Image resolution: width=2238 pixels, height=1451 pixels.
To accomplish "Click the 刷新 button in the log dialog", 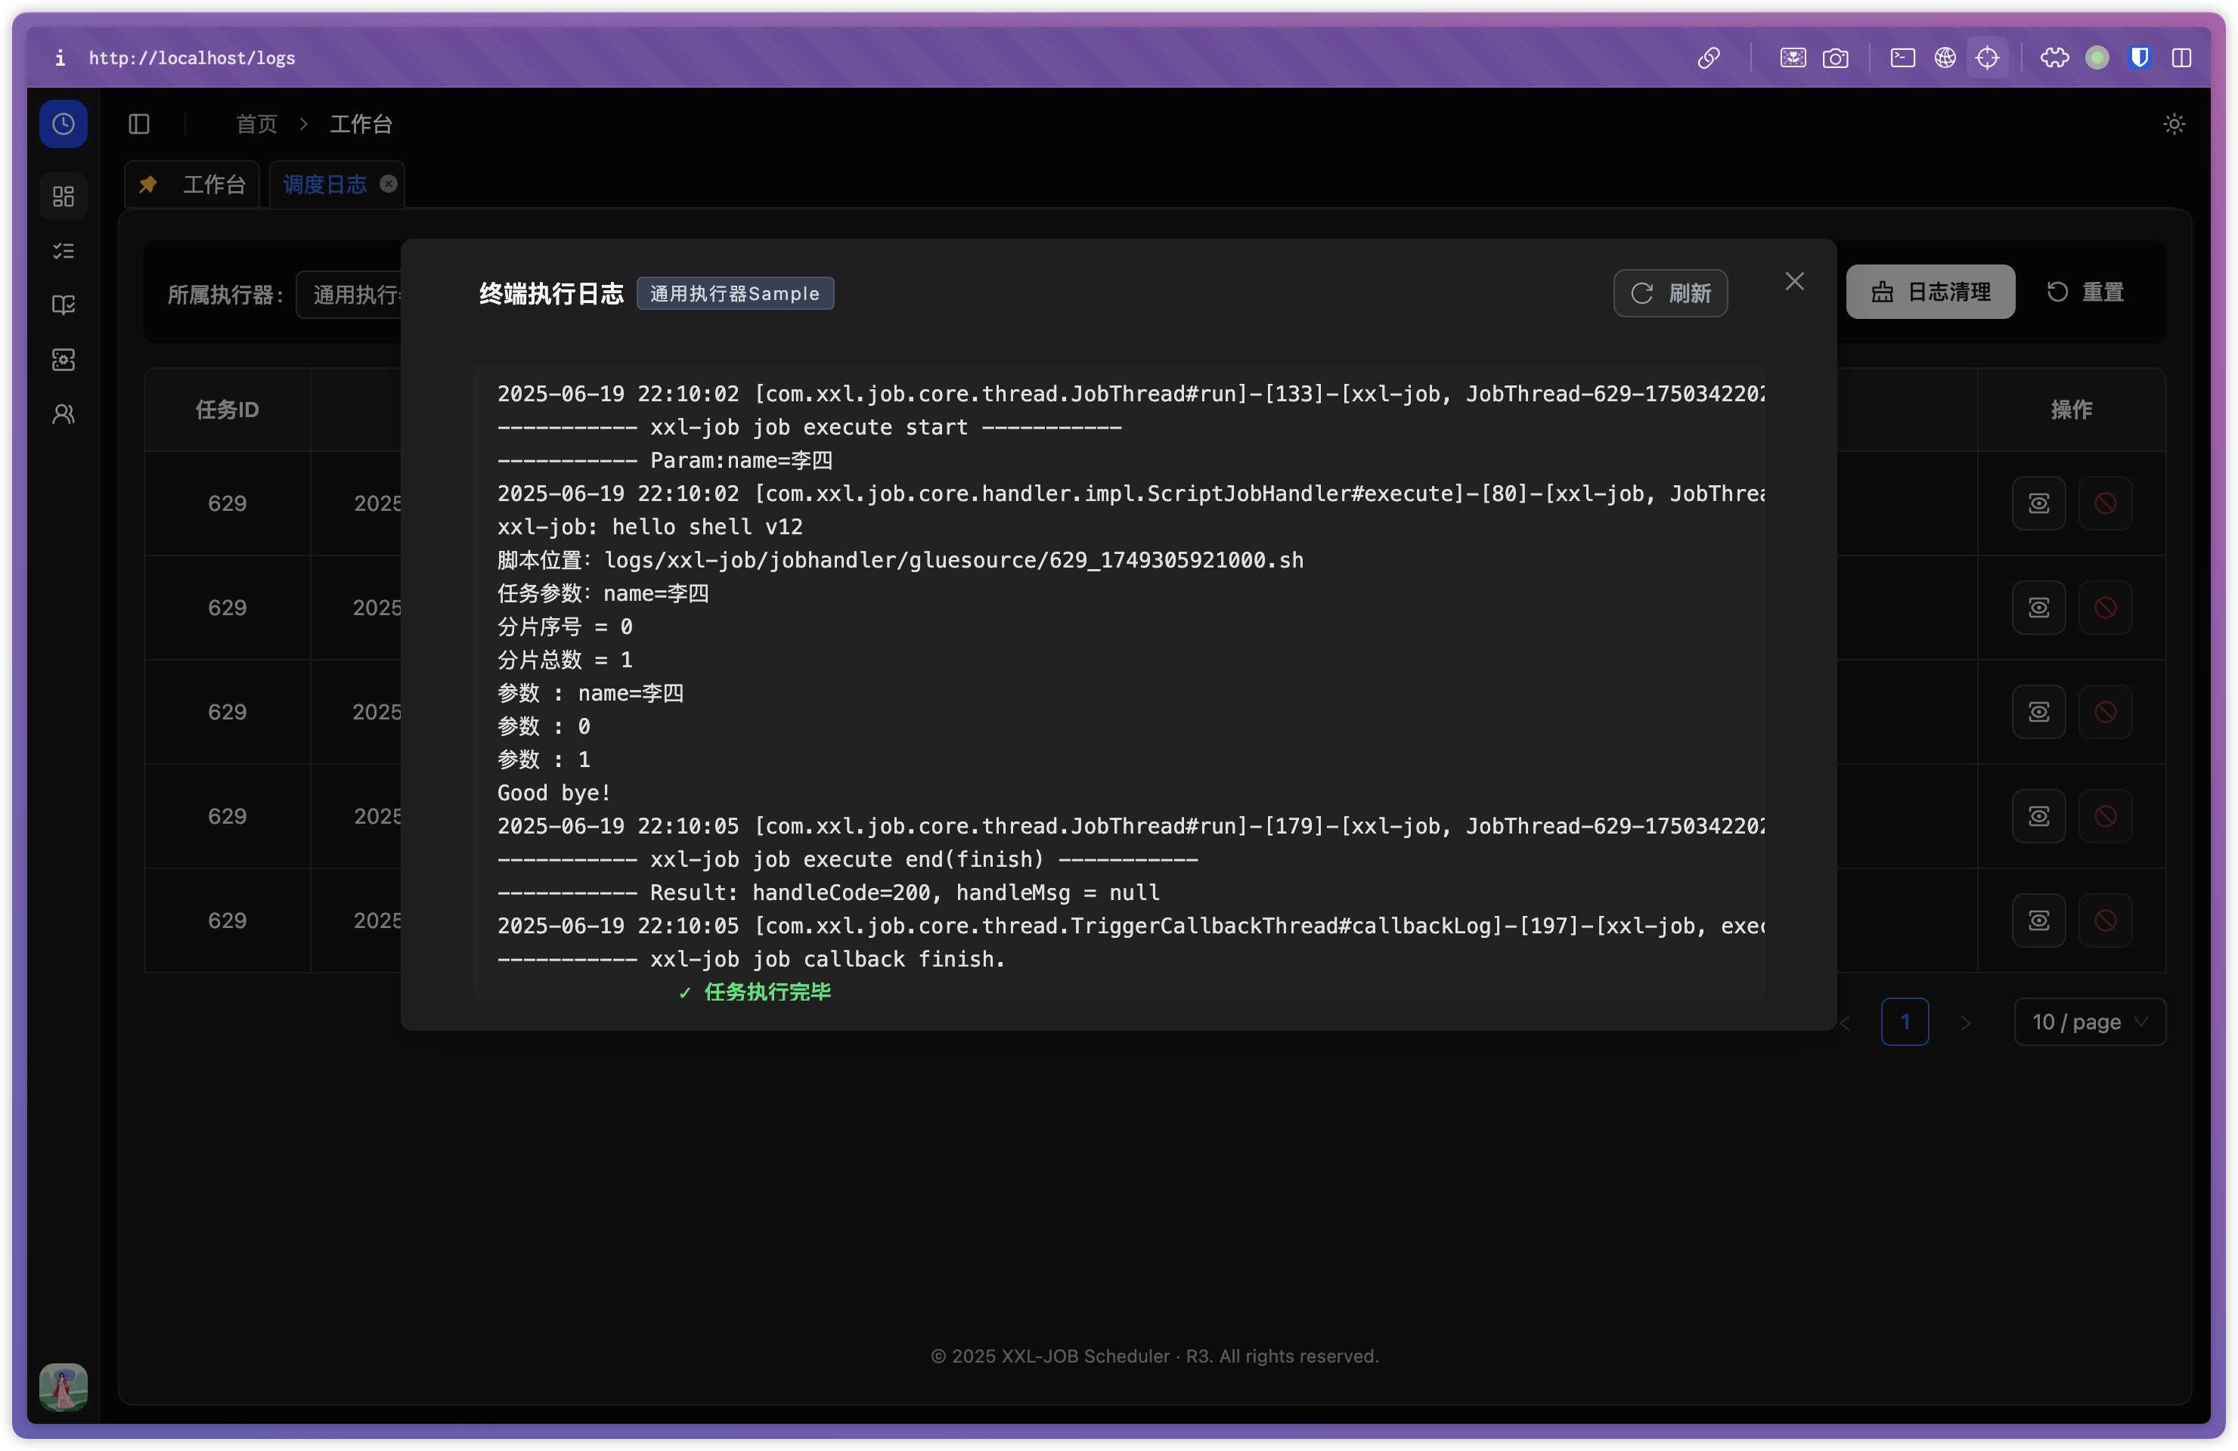I will coord(1670,293).
